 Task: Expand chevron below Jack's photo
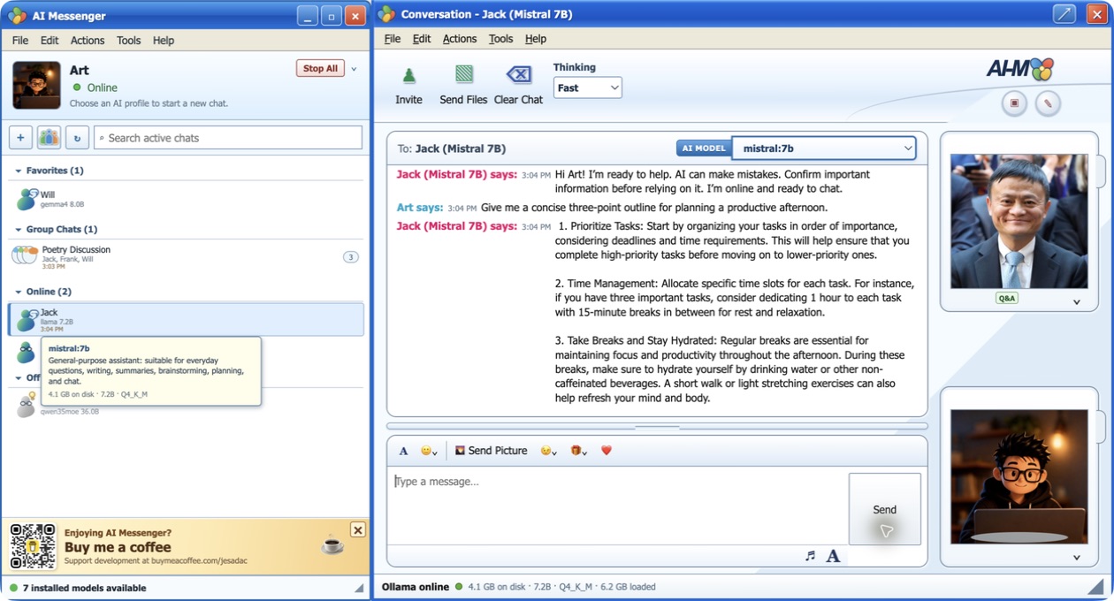coord(1077,302)
